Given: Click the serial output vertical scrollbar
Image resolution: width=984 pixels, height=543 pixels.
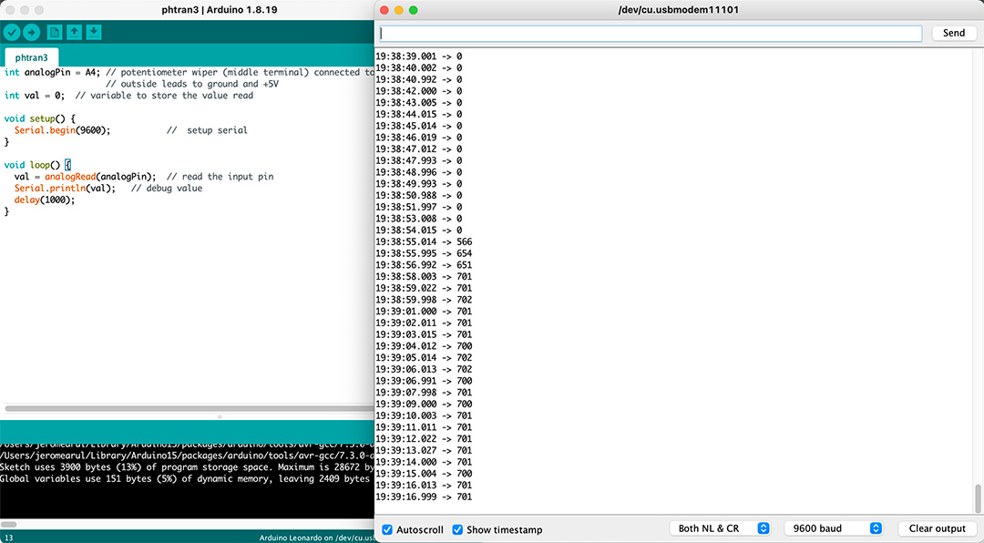Looking at the screenshot, I should point(977,498).
